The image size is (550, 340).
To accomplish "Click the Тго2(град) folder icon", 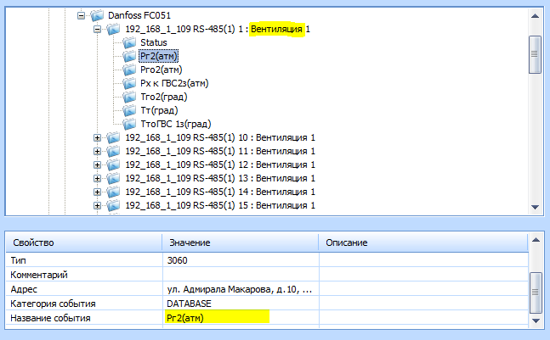I will click(130, 97).
